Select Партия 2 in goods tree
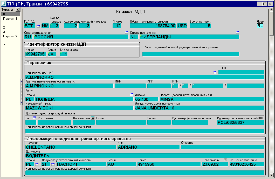Screen dimensions: 275x179 pos(10,36)
